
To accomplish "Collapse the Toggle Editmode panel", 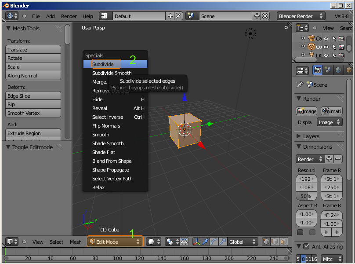I will point(8,147).
